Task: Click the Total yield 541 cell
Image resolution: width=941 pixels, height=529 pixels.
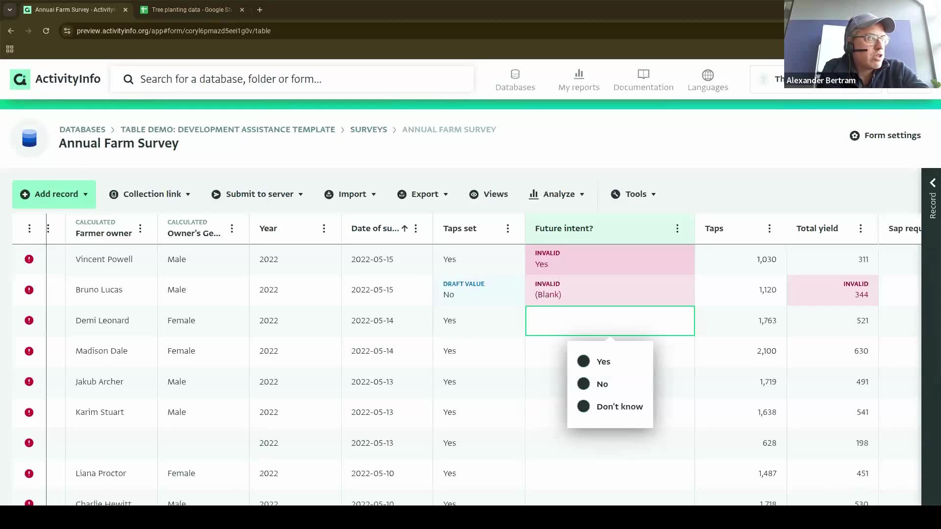Action: [832, 412]
